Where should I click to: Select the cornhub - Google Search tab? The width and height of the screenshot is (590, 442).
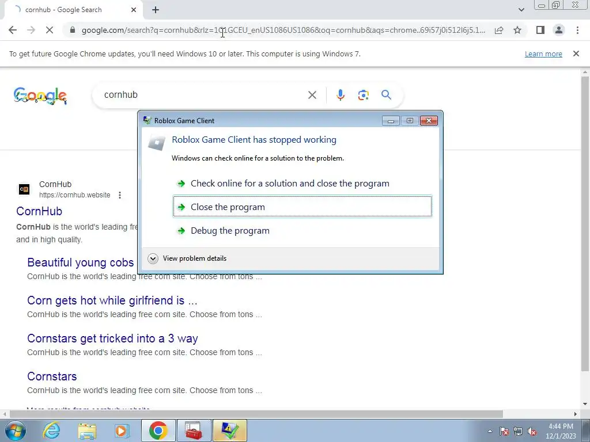73,10
